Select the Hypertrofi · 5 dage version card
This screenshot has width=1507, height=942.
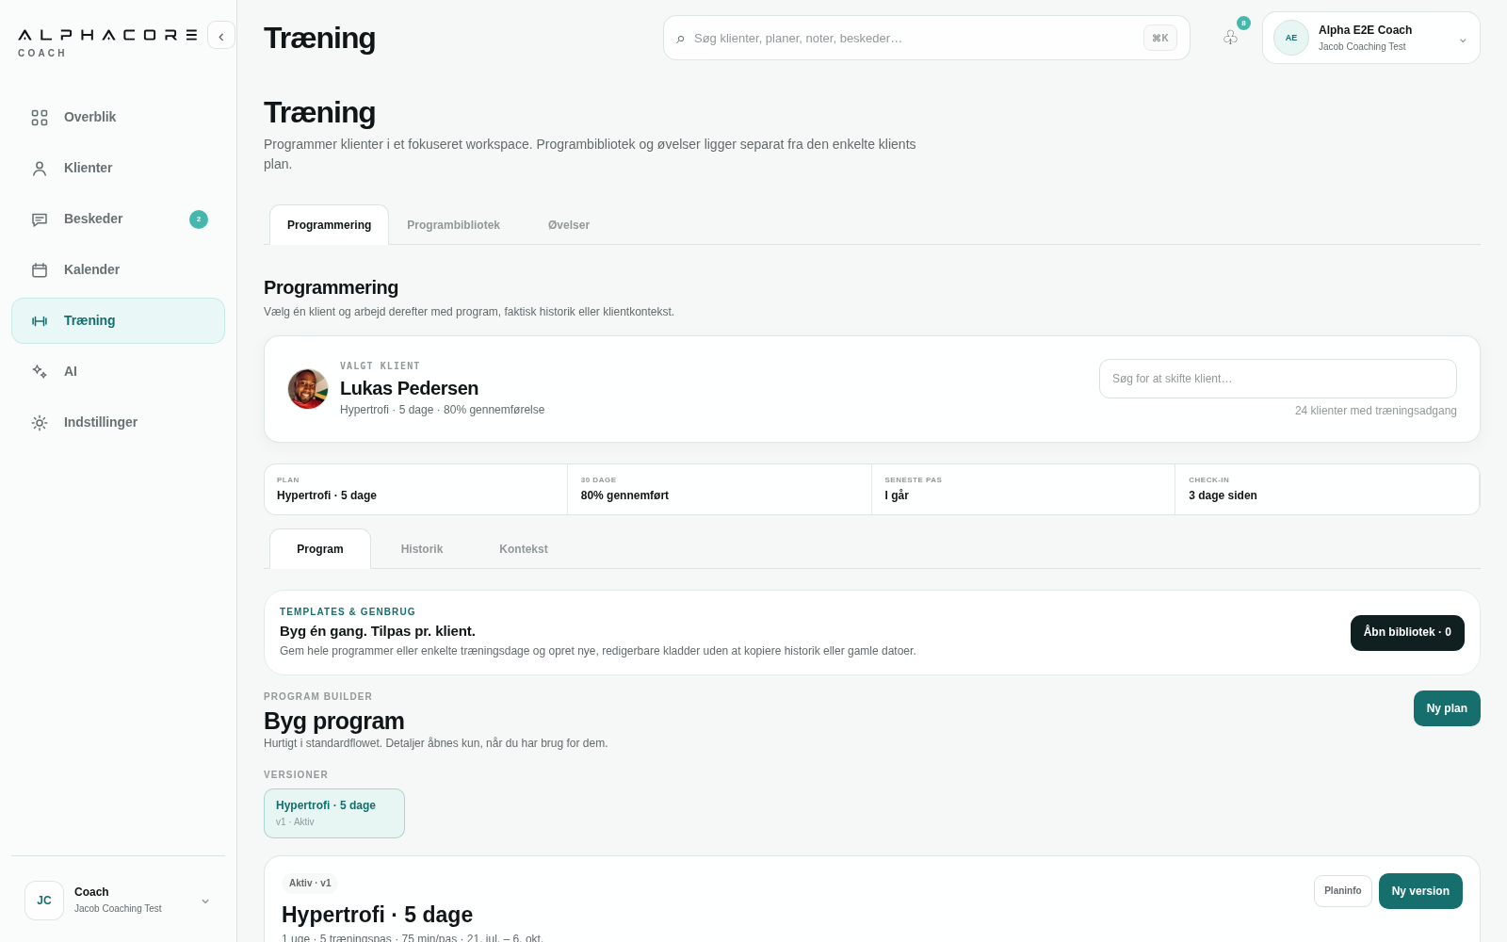(334, 813)
